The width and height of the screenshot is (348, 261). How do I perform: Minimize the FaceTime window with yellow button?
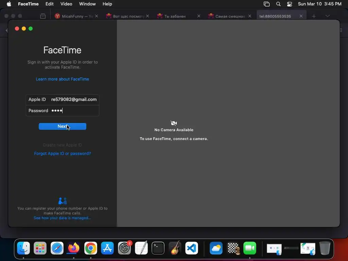click(x=24, y=29)
